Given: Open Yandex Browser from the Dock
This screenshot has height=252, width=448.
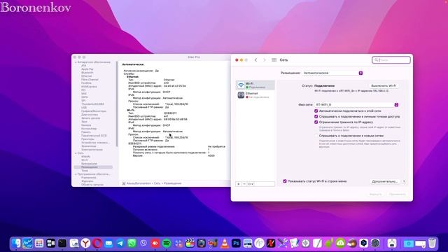Looking at the screenshot, I should pos(85,243).
